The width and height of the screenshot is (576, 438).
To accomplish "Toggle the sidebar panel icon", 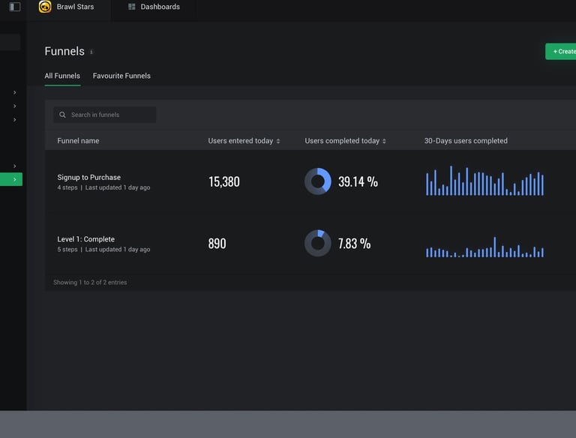I will pyautogui.click(x=15, y=7).
